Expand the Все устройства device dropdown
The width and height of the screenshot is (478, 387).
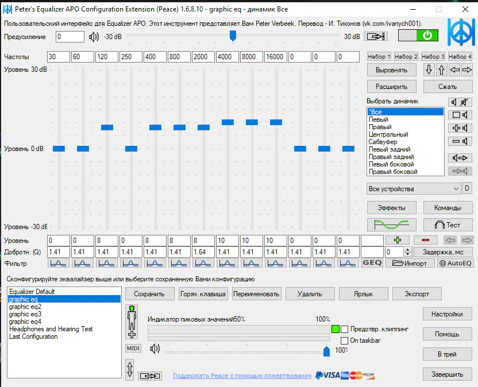pyautogui.click(x=413, y=189)
